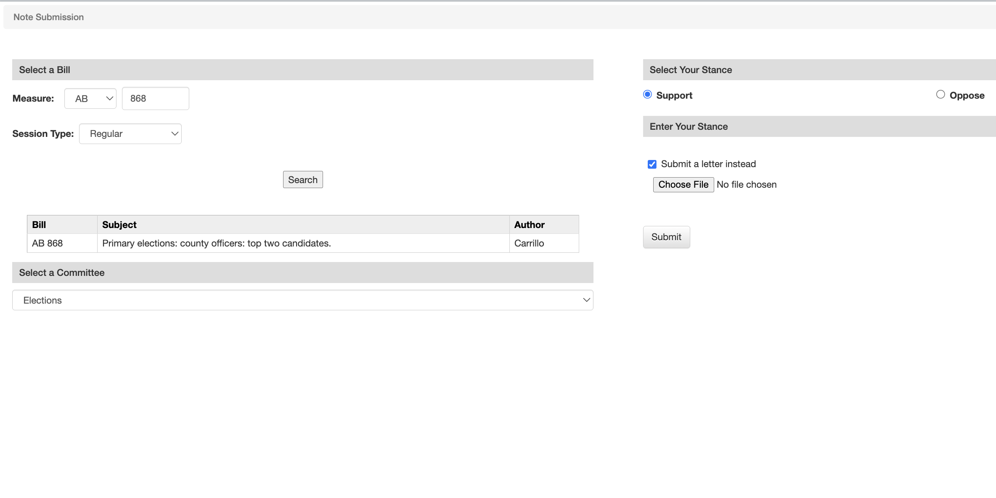Expand the Elections committee dropdown
The height and width of the screenshot is (498, 996).
303,300
